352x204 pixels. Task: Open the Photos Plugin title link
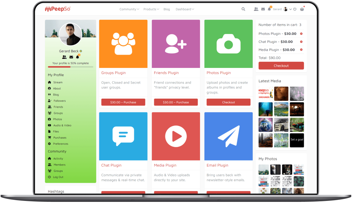[x=219, y=73]
